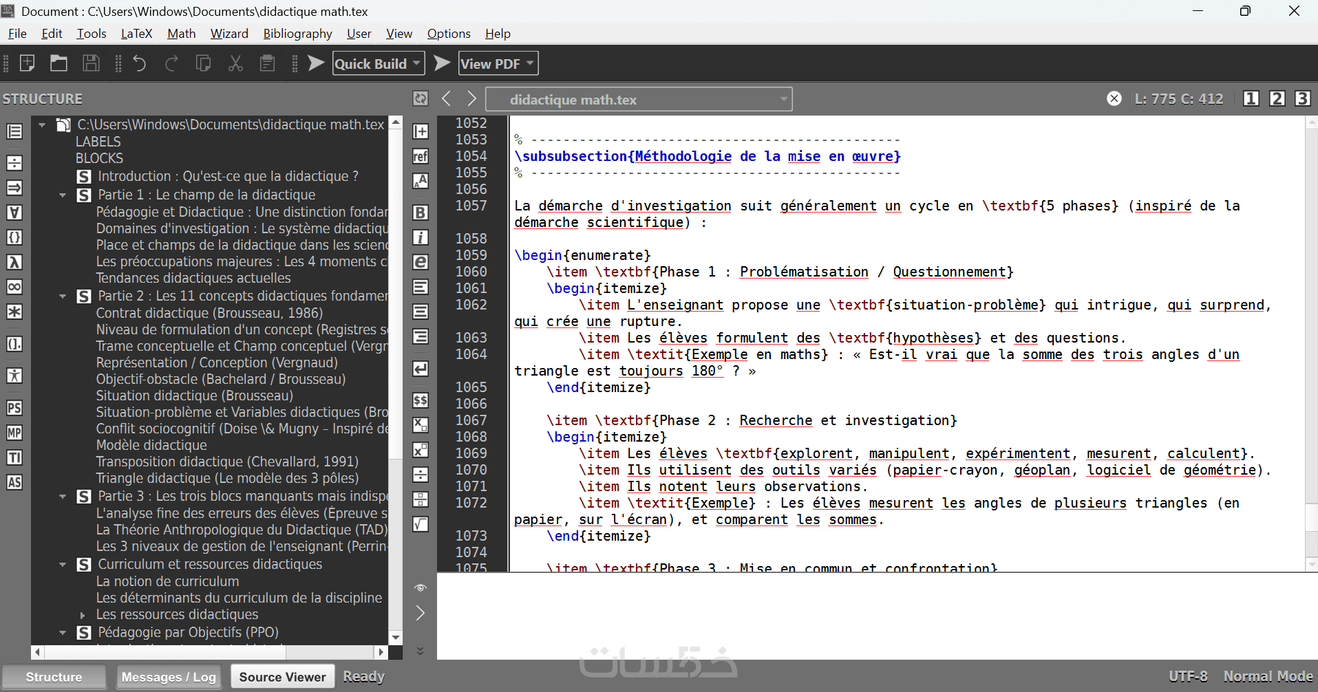Open the didactique math.tex document dropdown
Screen dimensions: 1318x692
pyautogui.click(x=639, y=99)
